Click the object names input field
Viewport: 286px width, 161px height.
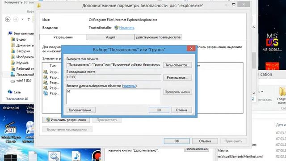[x=114, y=97]
